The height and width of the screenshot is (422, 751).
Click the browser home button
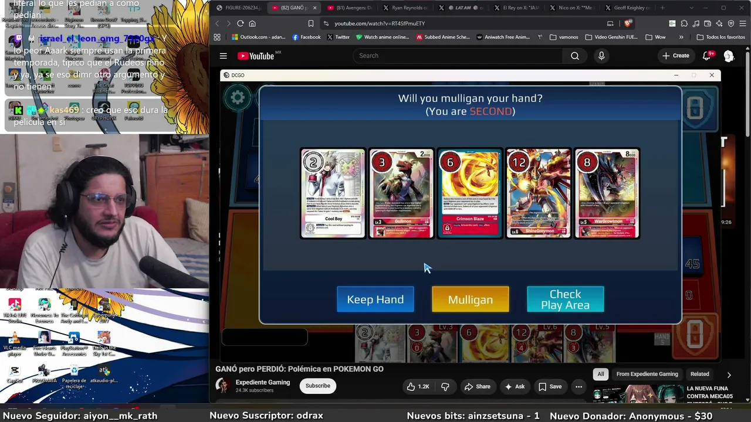click(x=252, y=23)
